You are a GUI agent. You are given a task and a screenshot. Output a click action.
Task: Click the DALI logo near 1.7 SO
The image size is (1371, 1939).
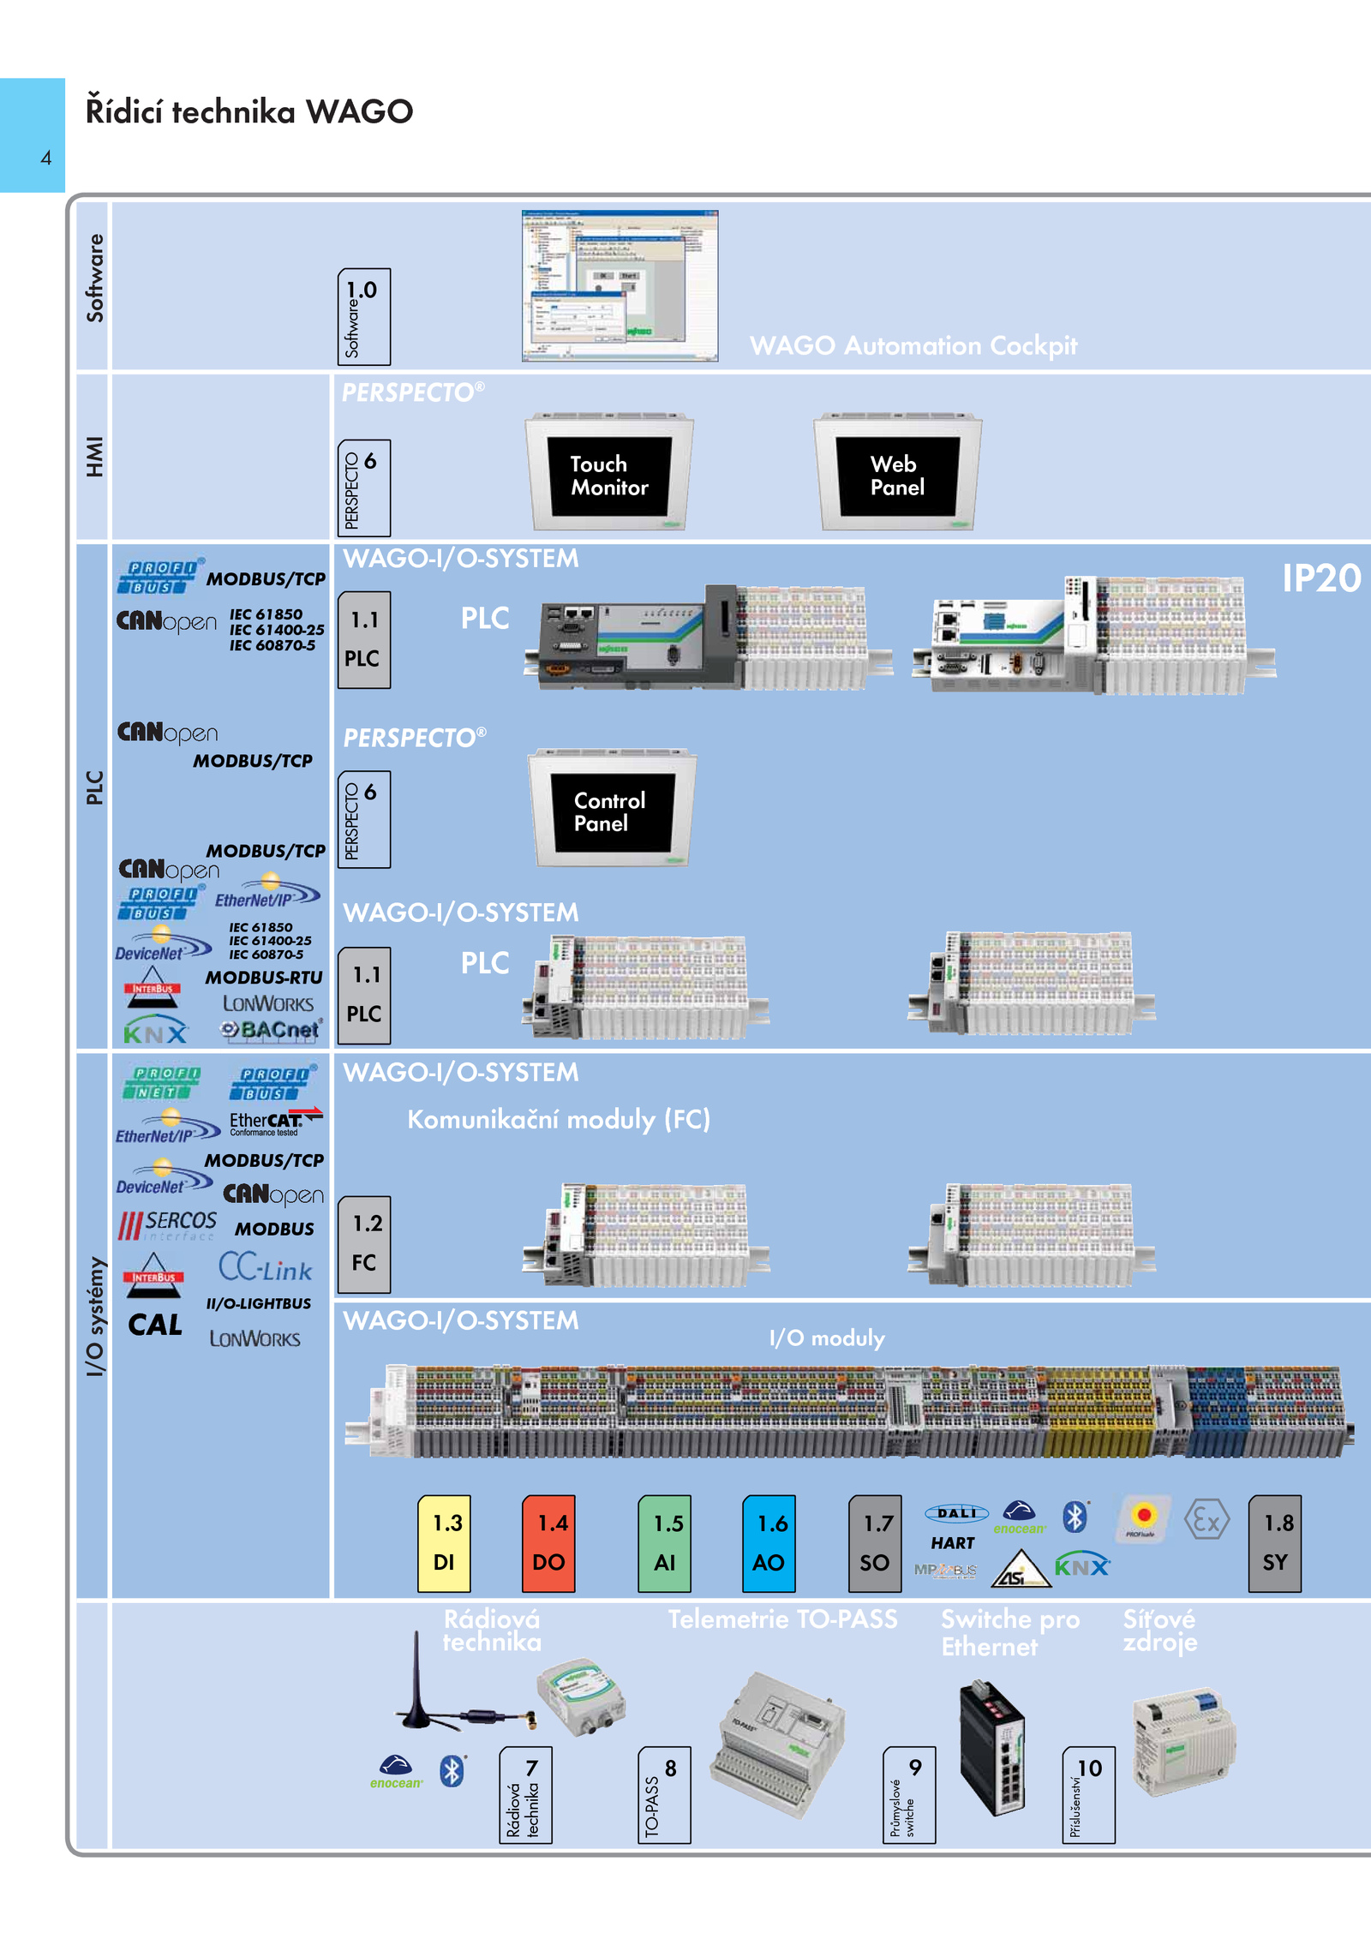tap(956, 1513)
